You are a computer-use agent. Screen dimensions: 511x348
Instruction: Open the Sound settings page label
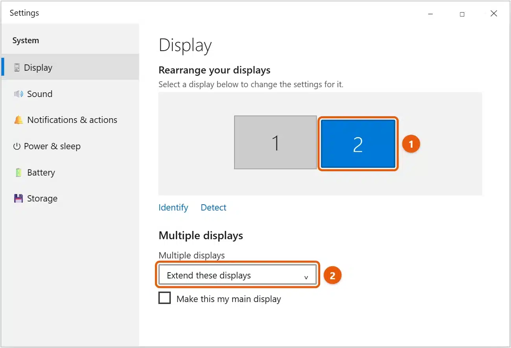pyautogui.click(x=40, y=94)
